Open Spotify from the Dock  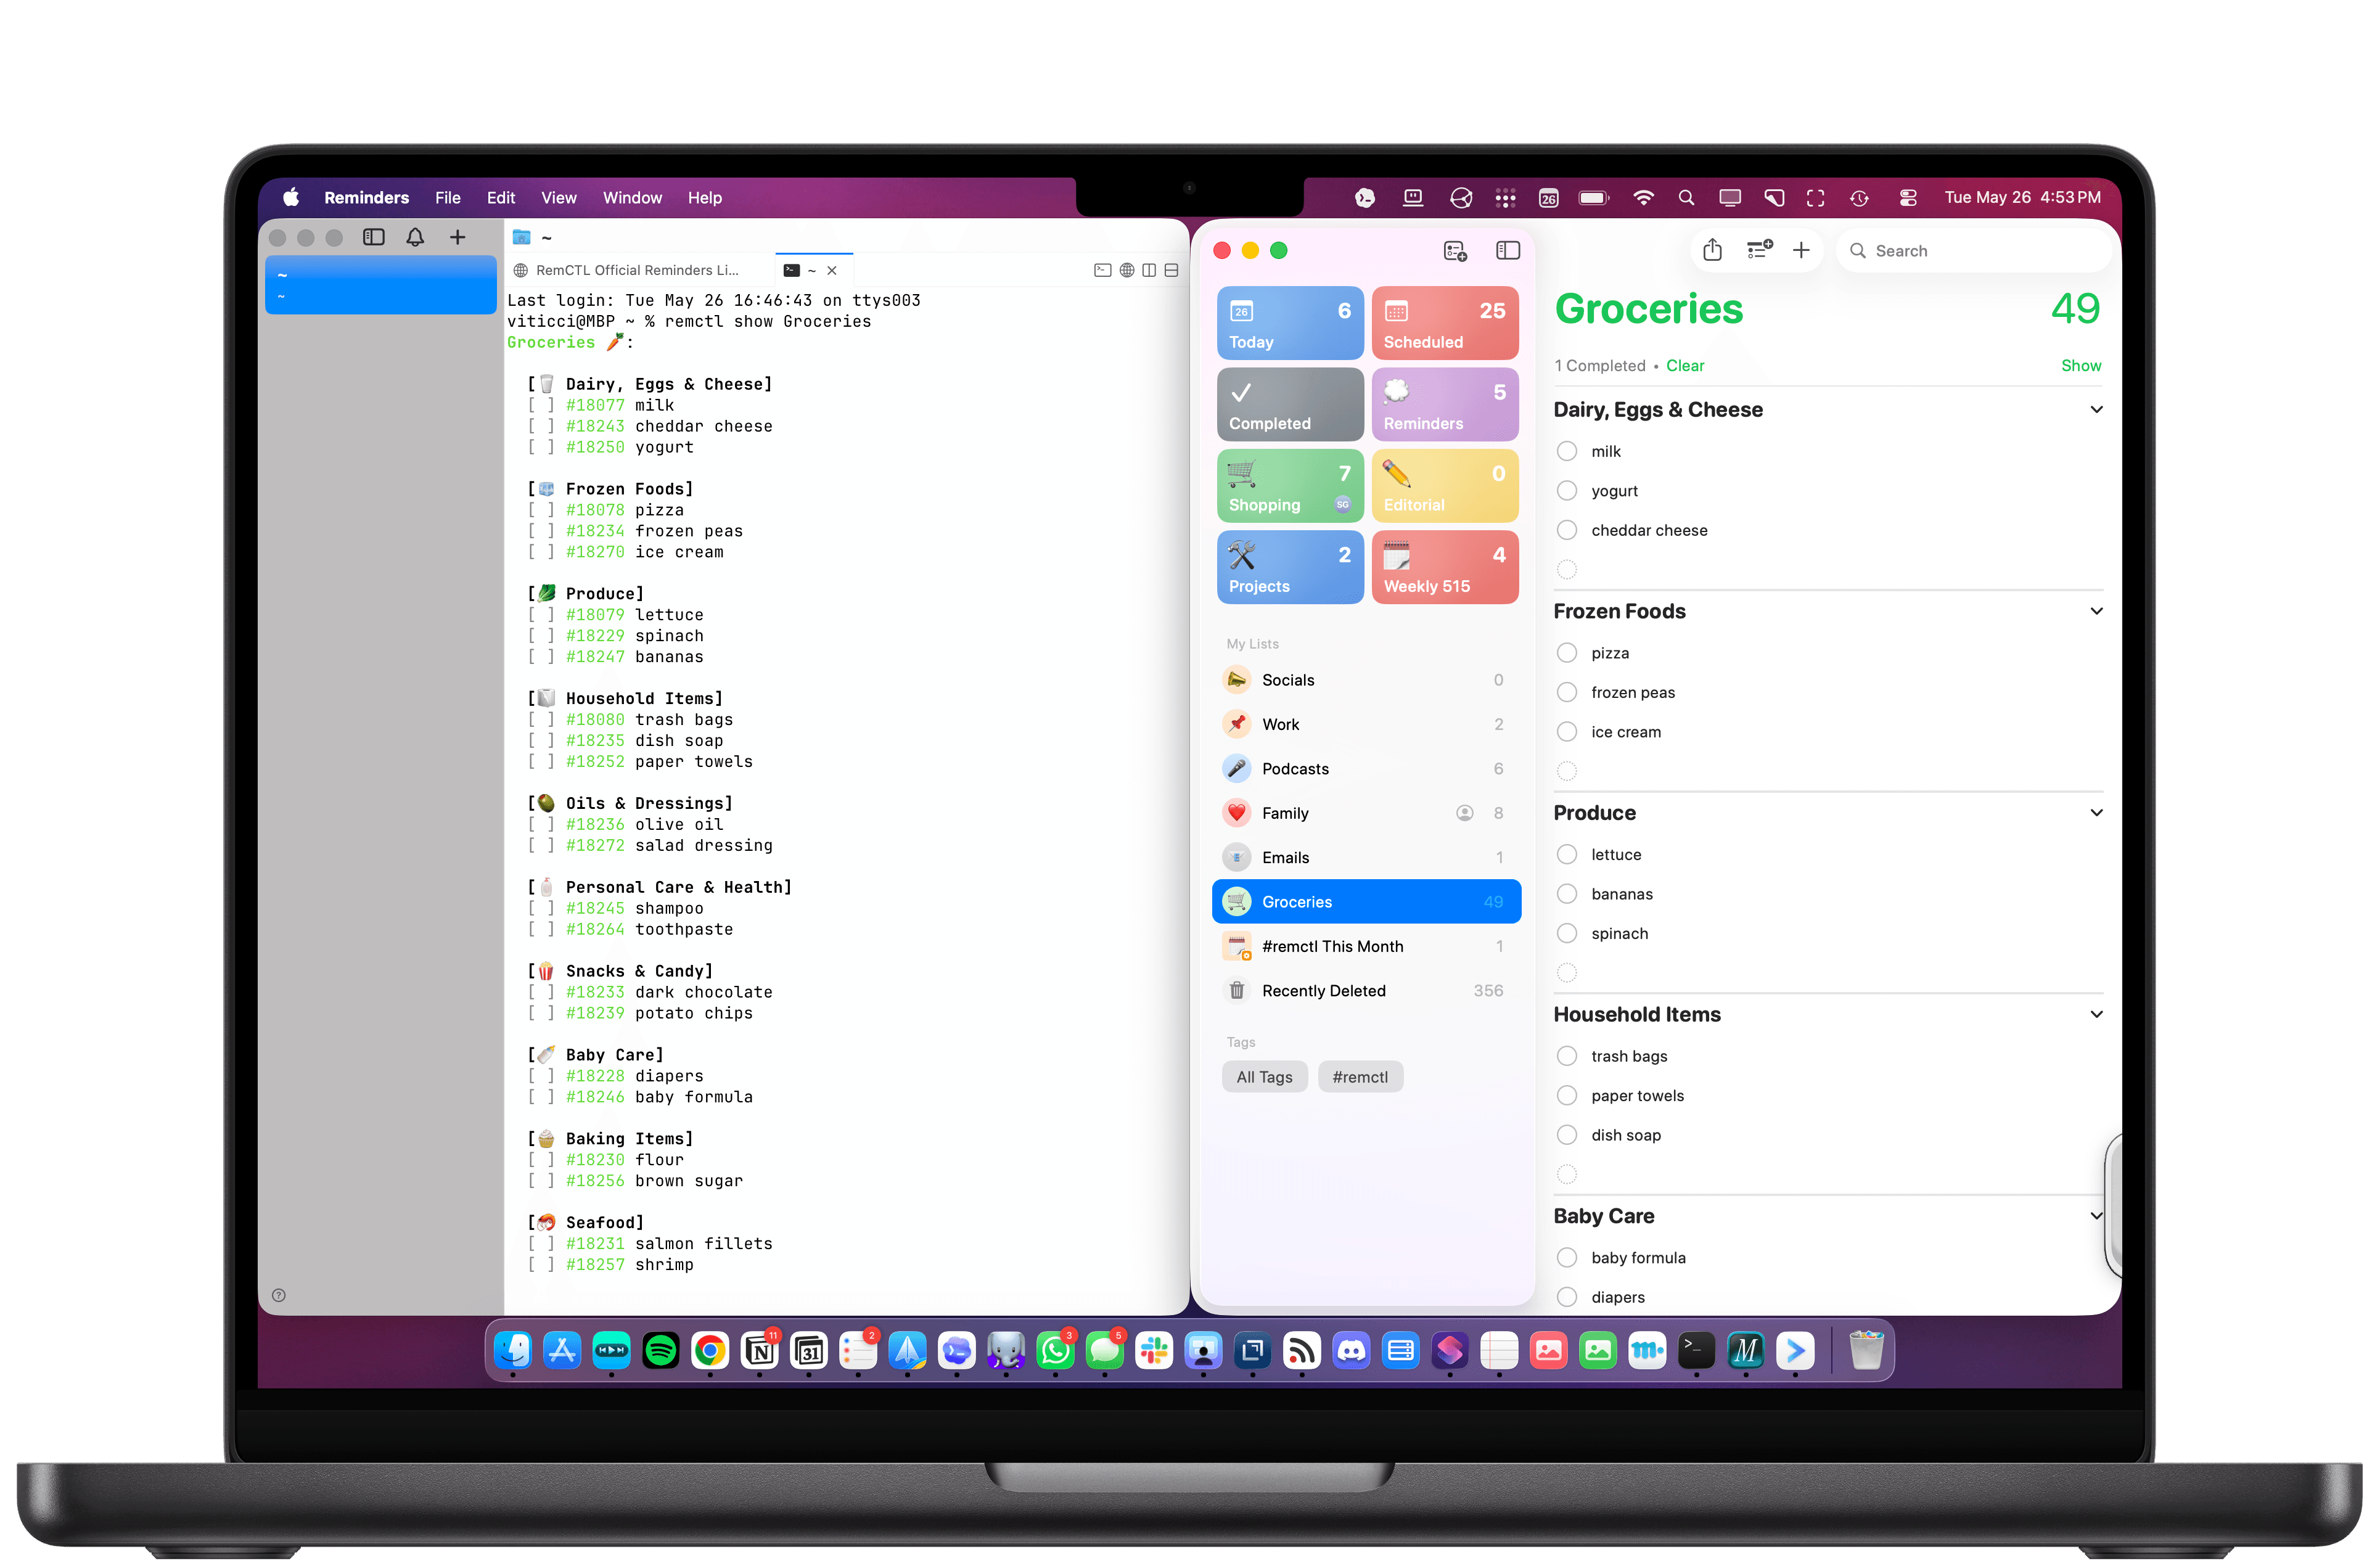[660, 1351]
